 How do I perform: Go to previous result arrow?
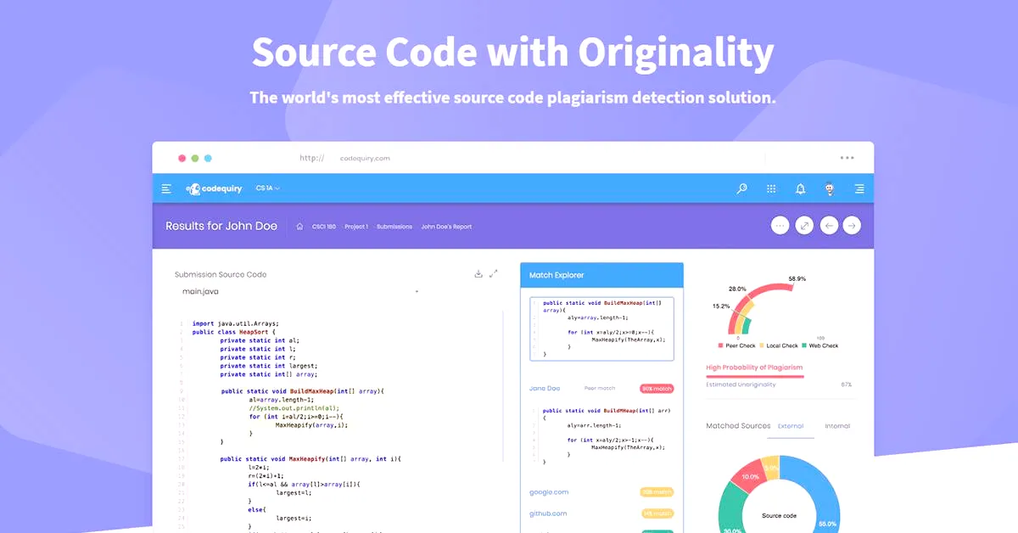coord(829,226)
